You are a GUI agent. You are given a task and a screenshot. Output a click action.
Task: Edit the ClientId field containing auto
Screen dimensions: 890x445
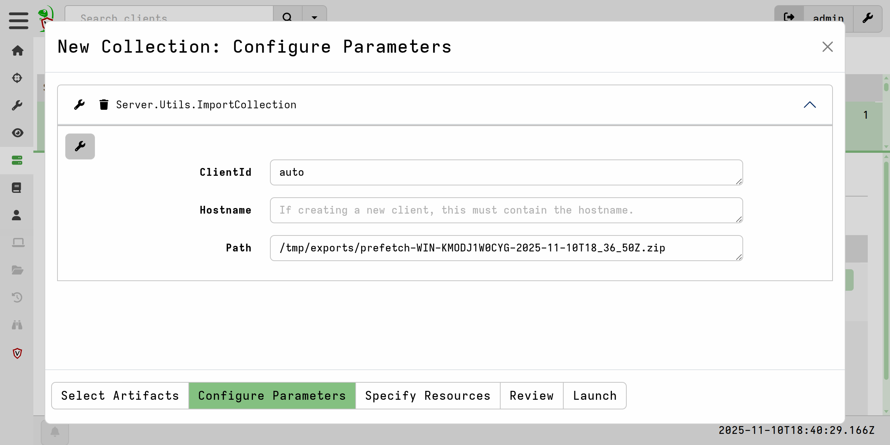(506, 172)
